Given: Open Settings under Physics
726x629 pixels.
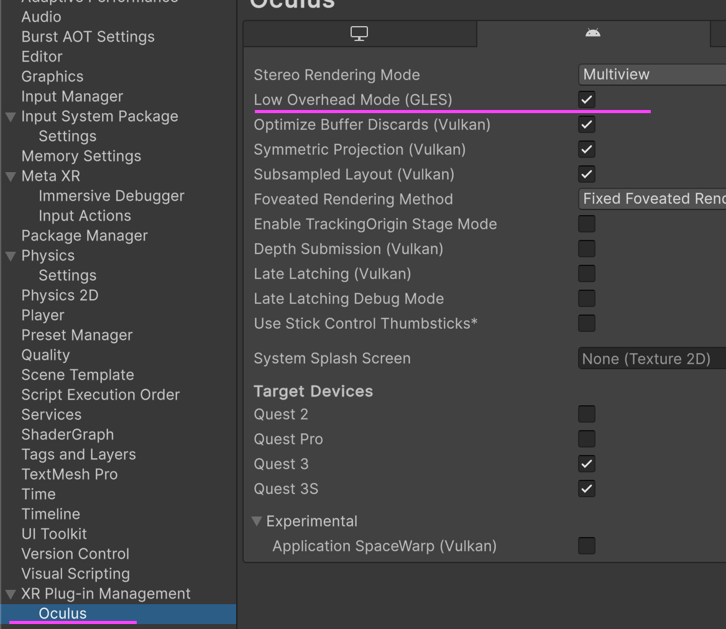Looking at the screenshot, I should point(68,275).
